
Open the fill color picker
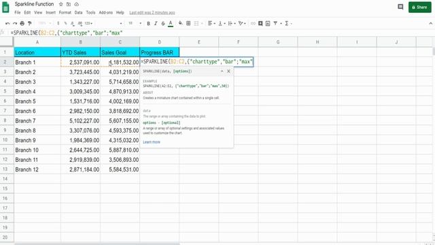tap(181, 23)
